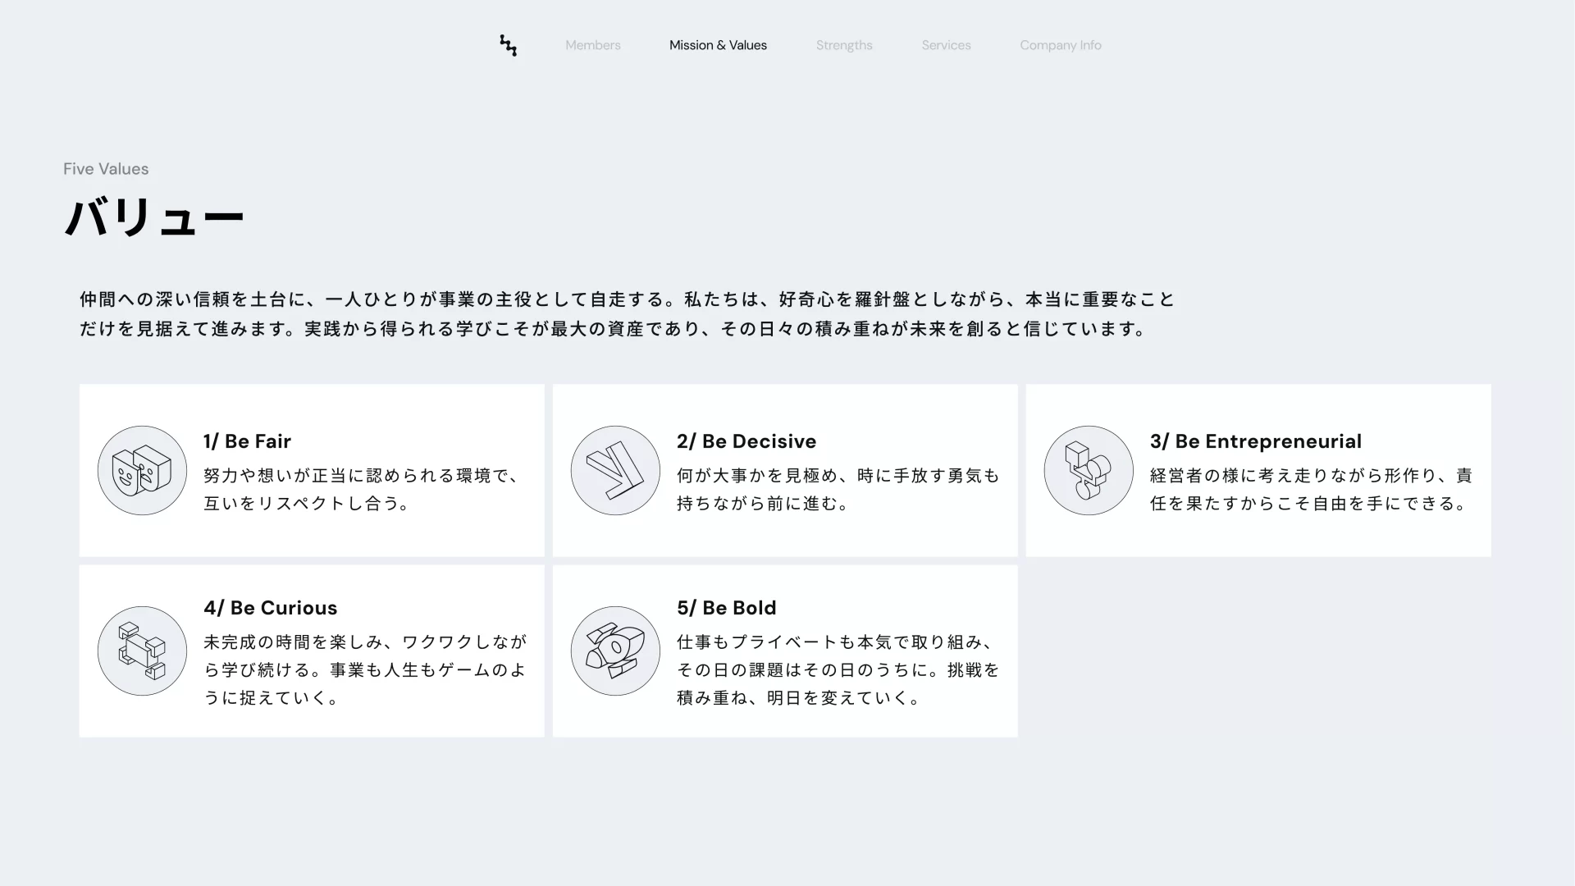Click the rocket illustration in the Be Bold circle
This screenshot has width=1575, height=886.
614,651
